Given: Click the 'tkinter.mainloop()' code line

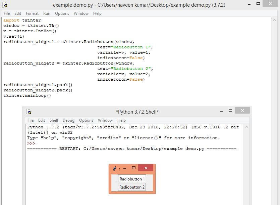Looking at the screenshot, I should (27, 95).
